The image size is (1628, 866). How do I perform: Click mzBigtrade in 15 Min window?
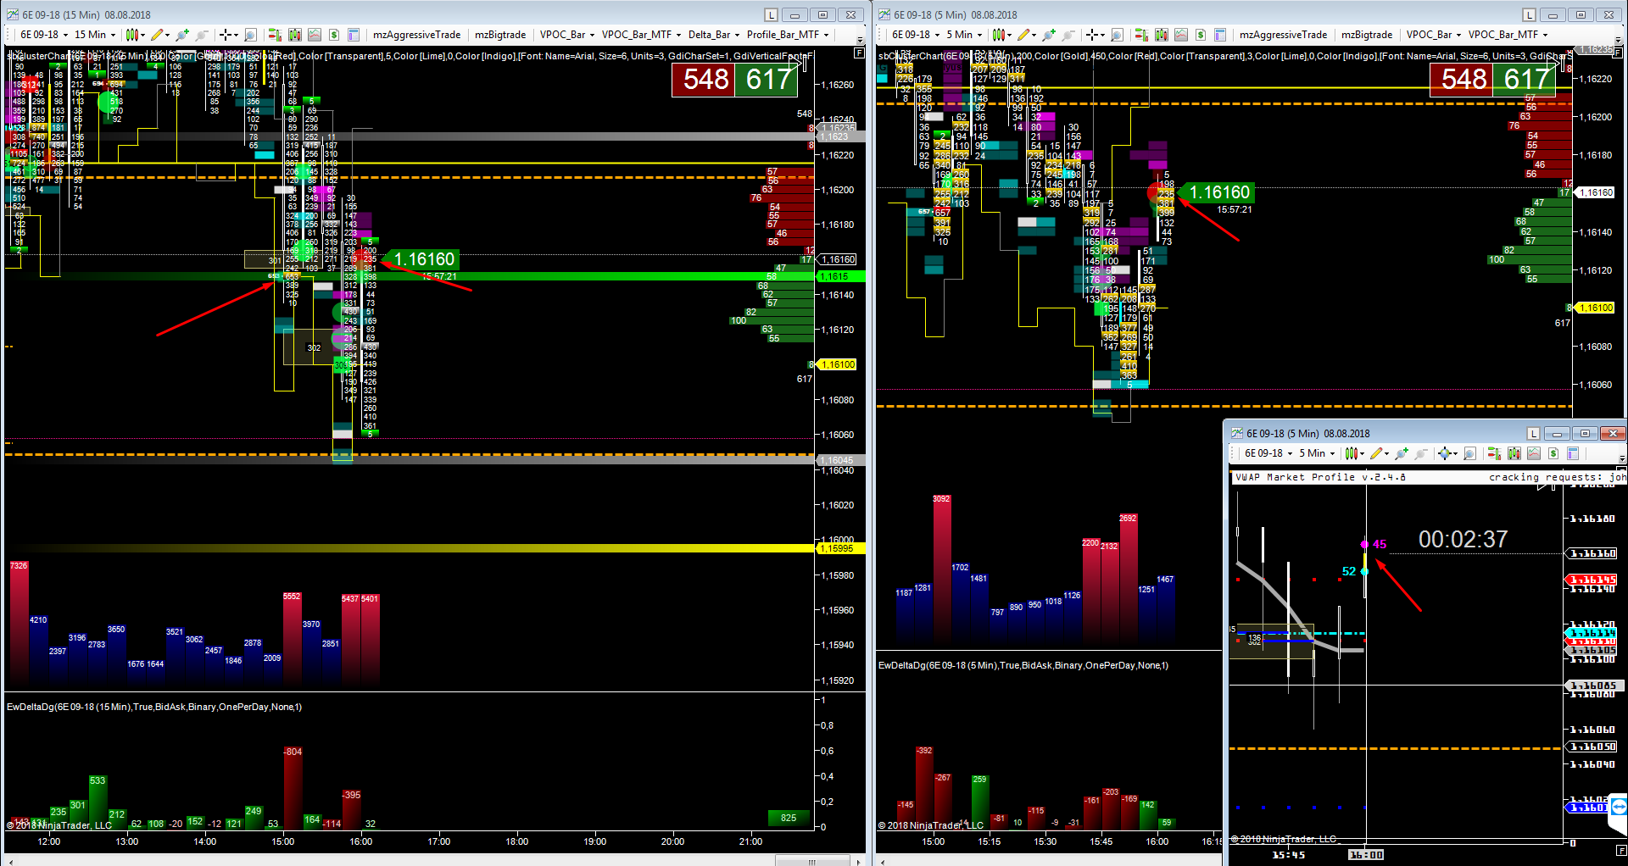[500, 35]
